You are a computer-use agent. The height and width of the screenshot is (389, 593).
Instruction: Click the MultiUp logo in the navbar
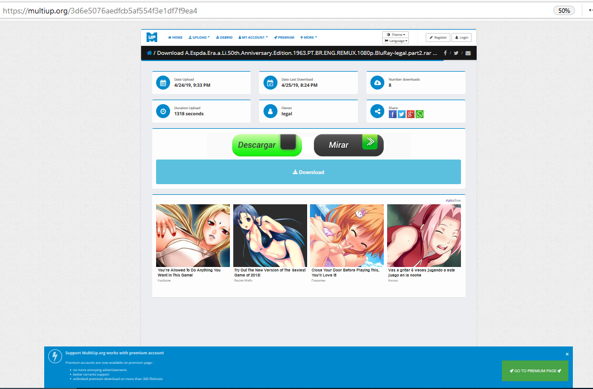(152, 37)
